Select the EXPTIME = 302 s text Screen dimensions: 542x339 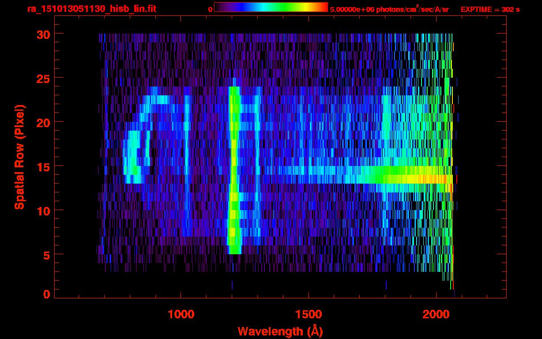(490, 9)
